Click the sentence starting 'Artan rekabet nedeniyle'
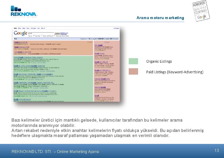Image resolution: width=224 pixels, height=158 pixels. click(x=107, y=133)
